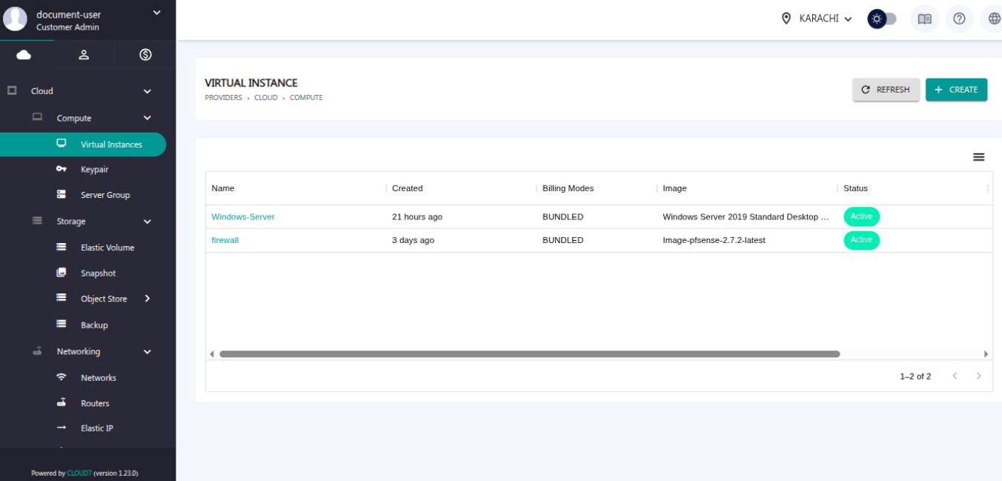
Task: Click the user profile avatar
Action: (x=16, y=19)
